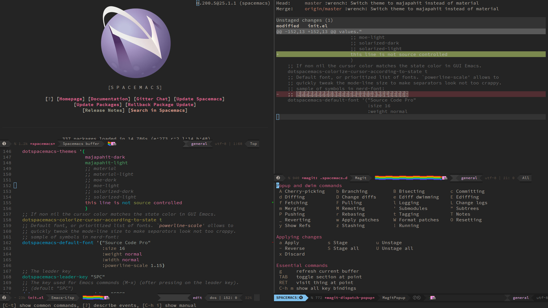Click Emacs-Lisp major mode label
Viewport: 548px width, 308px height.
pos(63,298)
